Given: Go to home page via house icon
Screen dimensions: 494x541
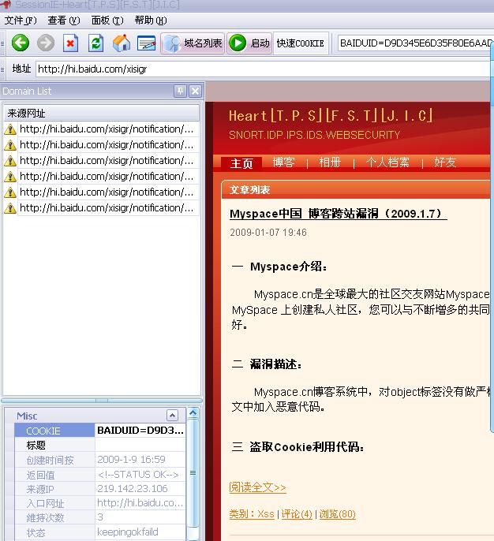Looking at the screenshot, I should pyautogui.click(x=122, y=43).
